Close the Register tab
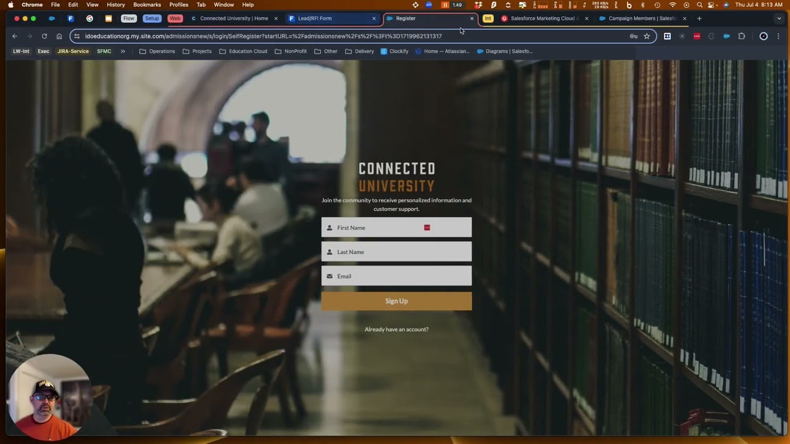 [x=472, y=18]
